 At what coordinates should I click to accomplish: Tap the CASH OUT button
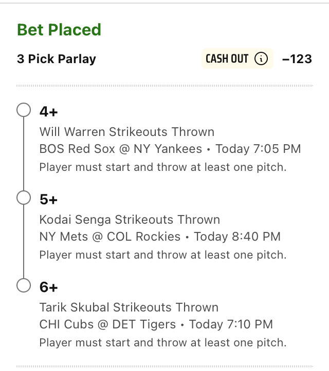[x=237, y=58]
